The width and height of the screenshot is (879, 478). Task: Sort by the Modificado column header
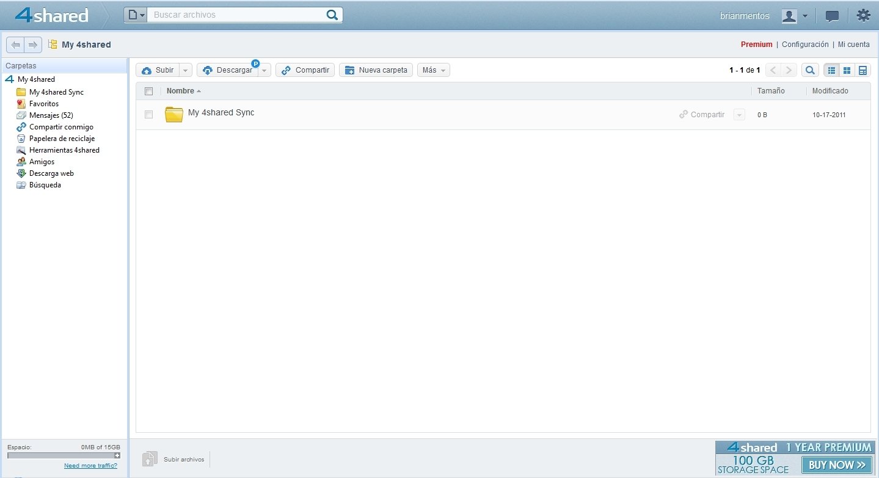pos(830,91)
